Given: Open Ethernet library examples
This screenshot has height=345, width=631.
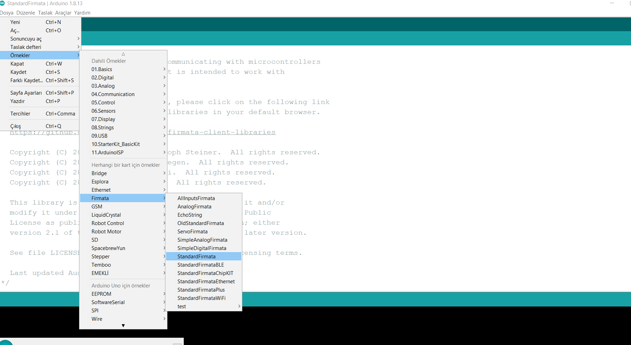Looking at the screenshot, I should tap(123, 190).
